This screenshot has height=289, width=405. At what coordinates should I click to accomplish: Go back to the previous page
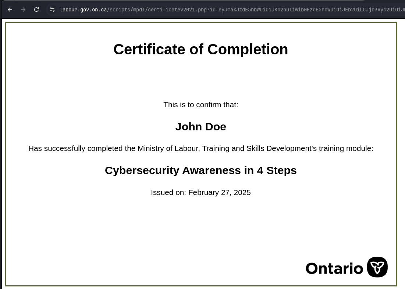[x=10, y=10]
